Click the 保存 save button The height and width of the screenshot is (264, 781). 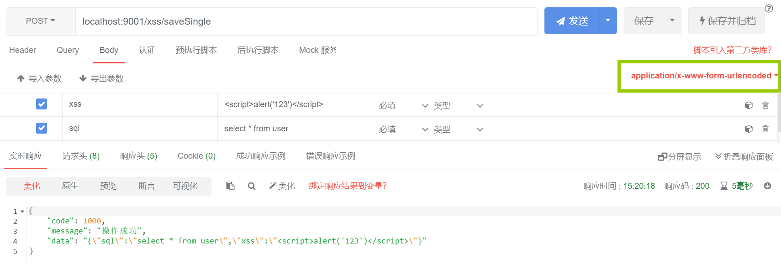pos(644,21)
